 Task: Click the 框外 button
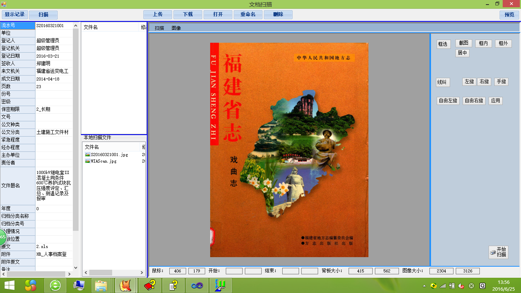(x=503, y=43)
